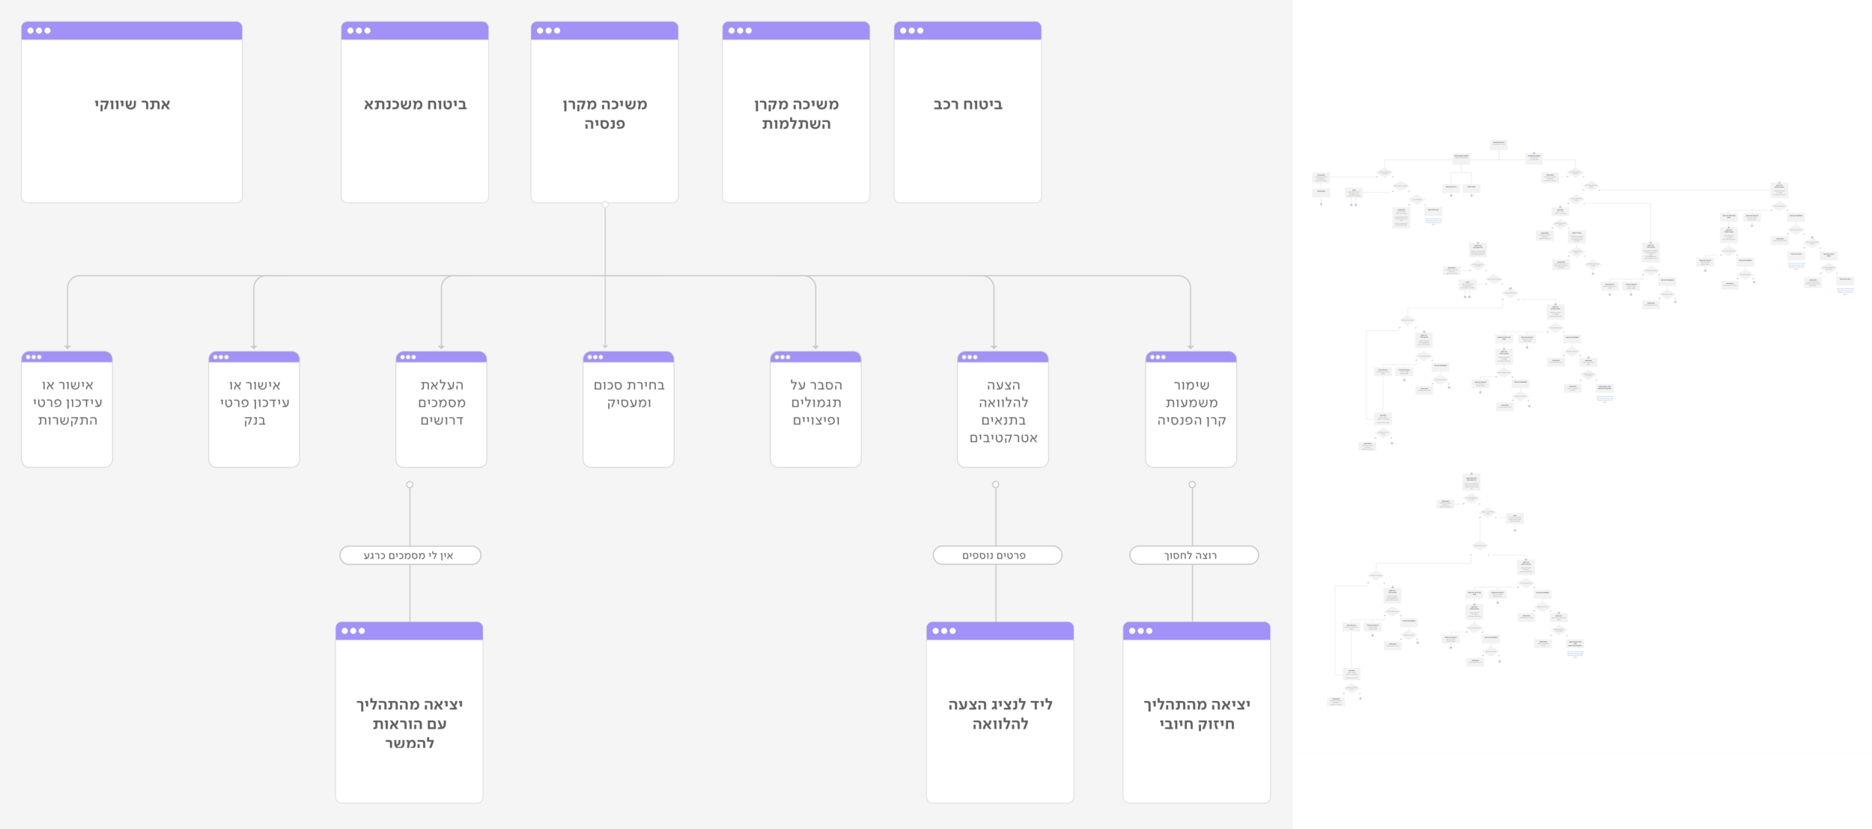Select the משיכה מקרן פנסיה card
This screenshot has height=829, width=1872.
604,112
